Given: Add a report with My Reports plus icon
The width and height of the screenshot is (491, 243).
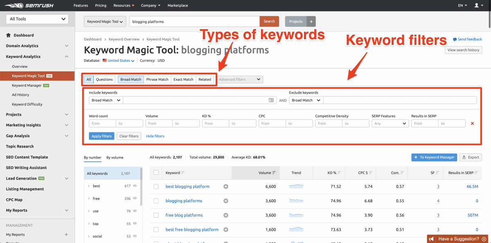Looking at the screenshot, I should point(66,234).
